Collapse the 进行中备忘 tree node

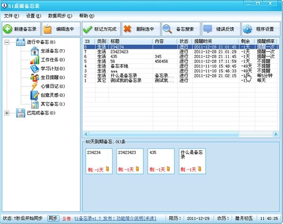[x=7, y=42]
